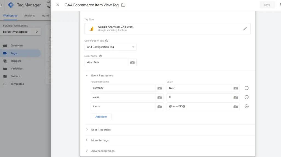Remove the currency parameter row
281x157 pixels.
pos(247,88)
